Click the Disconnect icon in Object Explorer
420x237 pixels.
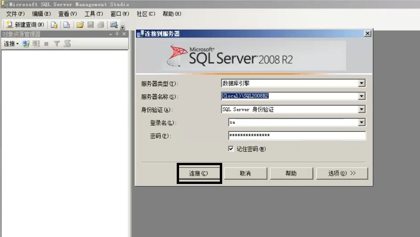(x=36, y=44)
